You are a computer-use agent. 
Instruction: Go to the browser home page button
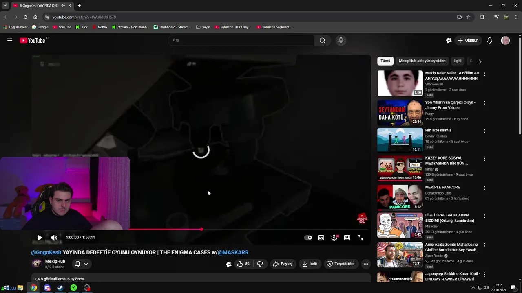coord(35,17)
